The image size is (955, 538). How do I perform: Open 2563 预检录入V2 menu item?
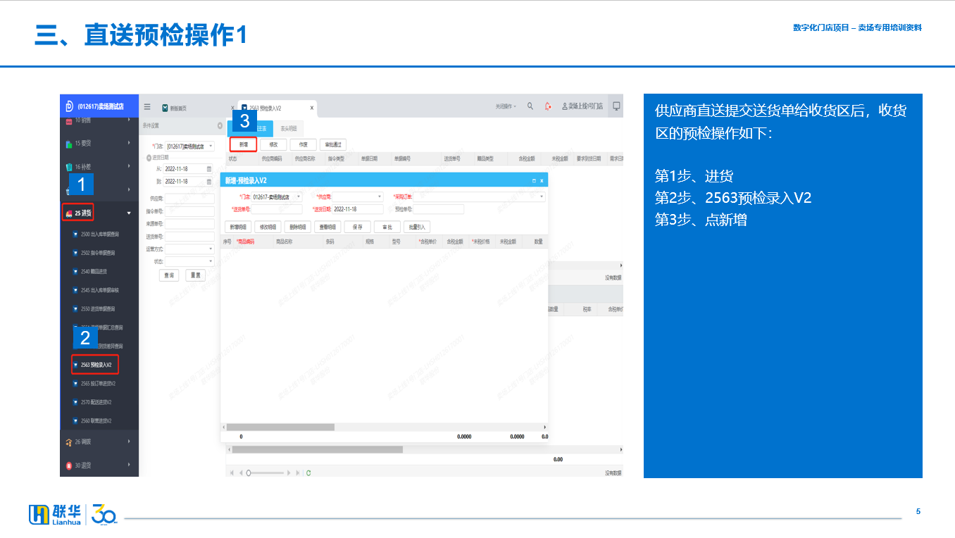click(x=96, y=365)
